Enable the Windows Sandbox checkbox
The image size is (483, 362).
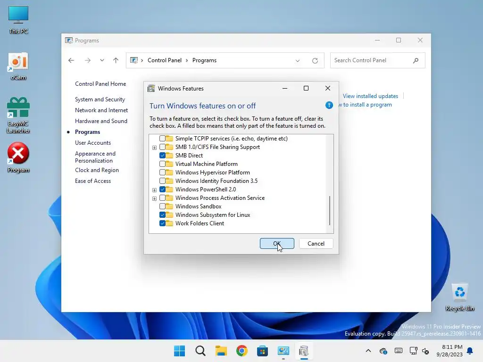click(x=162, y=206)
